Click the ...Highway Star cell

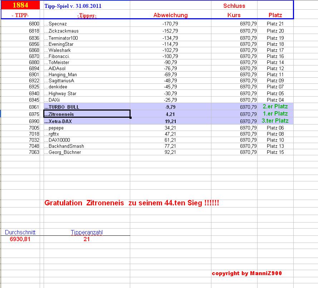(x=87, y=93)
